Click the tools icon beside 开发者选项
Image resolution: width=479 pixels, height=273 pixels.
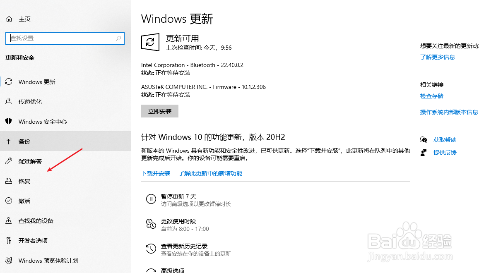click(x=9, y=240)
